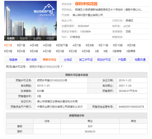152x139 pixels.
Task: Click qualification level 四级
Action: (128, 31)
